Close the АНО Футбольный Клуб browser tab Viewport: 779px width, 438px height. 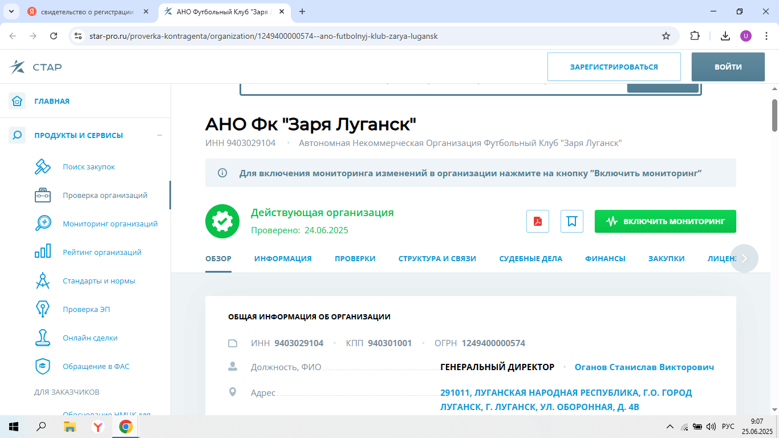tap(281, 11)
